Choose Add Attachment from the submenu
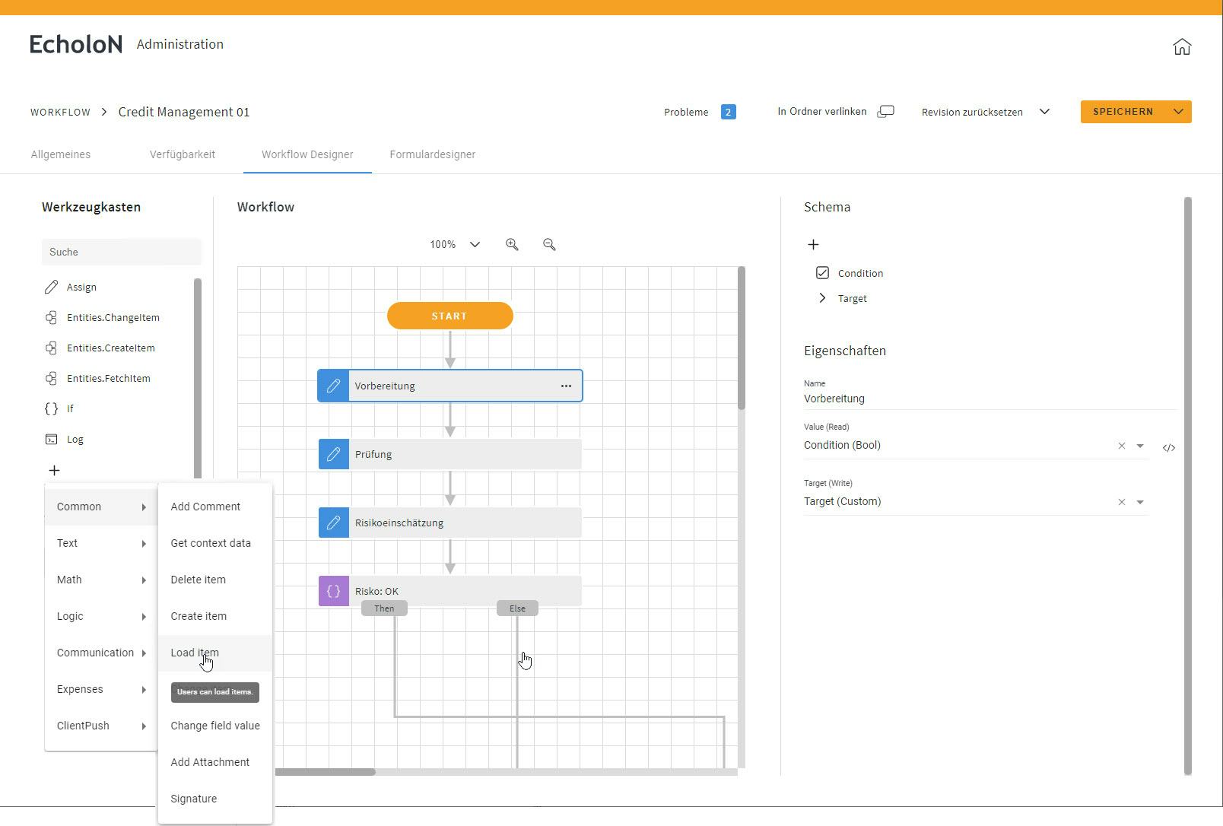This screenshot has width=1223, height=826. [x=215, y=762]
